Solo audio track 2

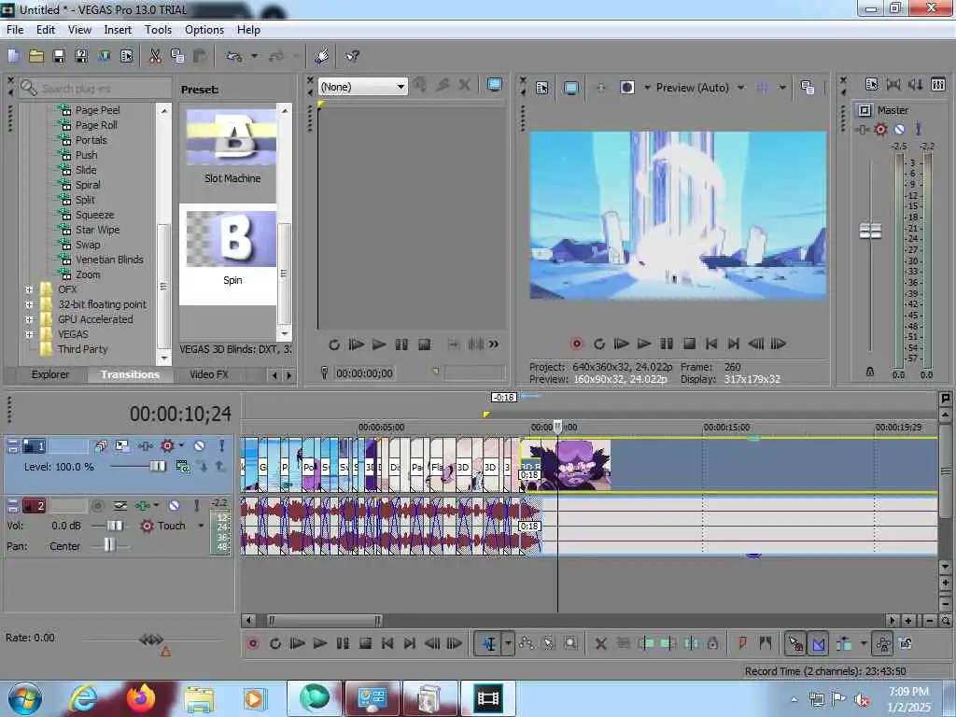tap(196, 505)
